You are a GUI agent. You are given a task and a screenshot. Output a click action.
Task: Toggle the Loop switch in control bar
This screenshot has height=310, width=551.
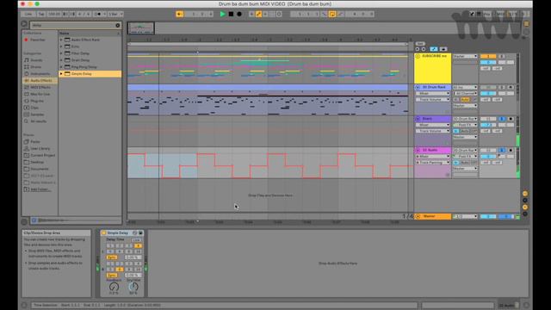coord(331,14)
